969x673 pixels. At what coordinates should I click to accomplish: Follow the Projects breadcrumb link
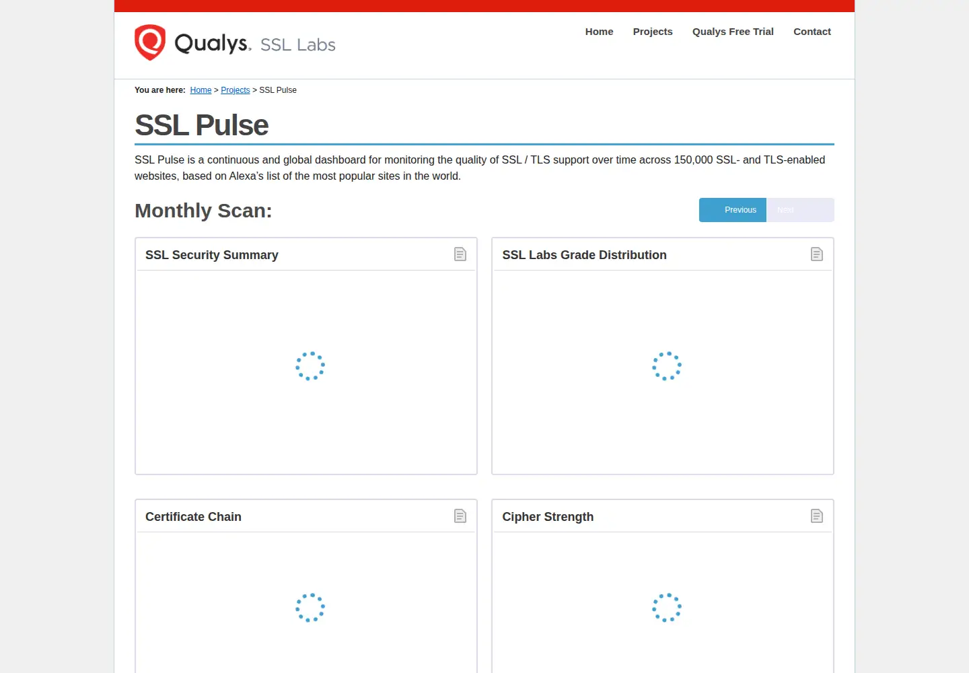click(236, 90)
